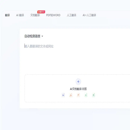Viewport: 130px width, 130px height.
Task: Select the green diamond file type icon
Action: [93, 95]
